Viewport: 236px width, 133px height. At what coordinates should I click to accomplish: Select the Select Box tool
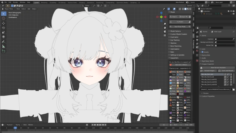tap(4, 14)
